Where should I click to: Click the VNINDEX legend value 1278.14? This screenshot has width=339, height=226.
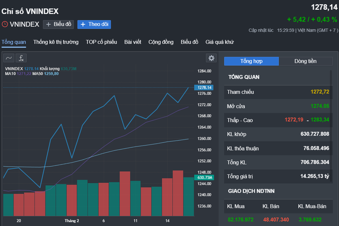tap(32, 69)
